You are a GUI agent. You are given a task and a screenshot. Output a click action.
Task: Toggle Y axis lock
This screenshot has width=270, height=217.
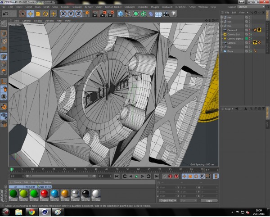point(71,14)
